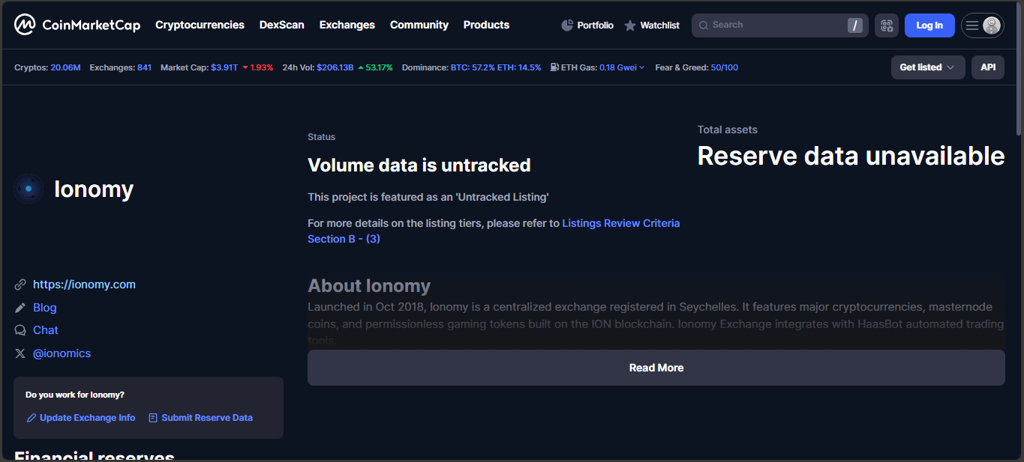Open Portfolio via pie chart icon
The width and height of the screenshot is (1024, 462).
(x=567, y=25)
